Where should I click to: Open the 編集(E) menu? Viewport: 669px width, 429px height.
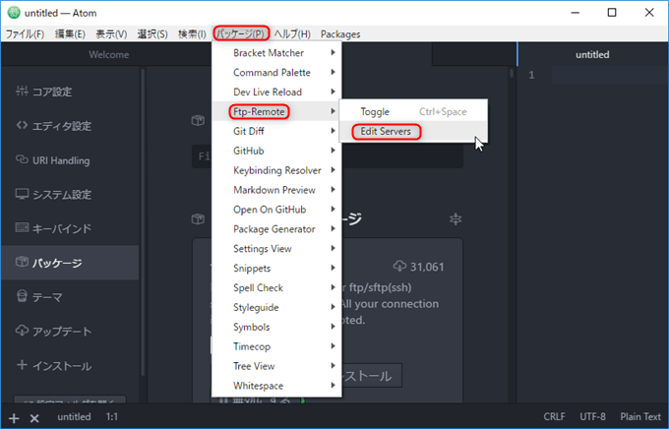tap(70, 33)
